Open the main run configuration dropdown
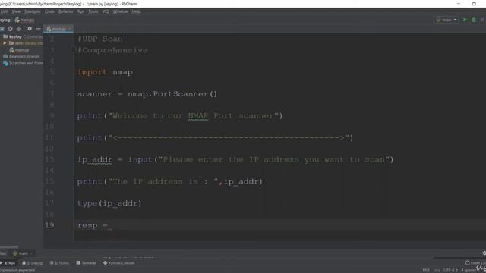Screen dimensions: 486x273 pos(447,20)
